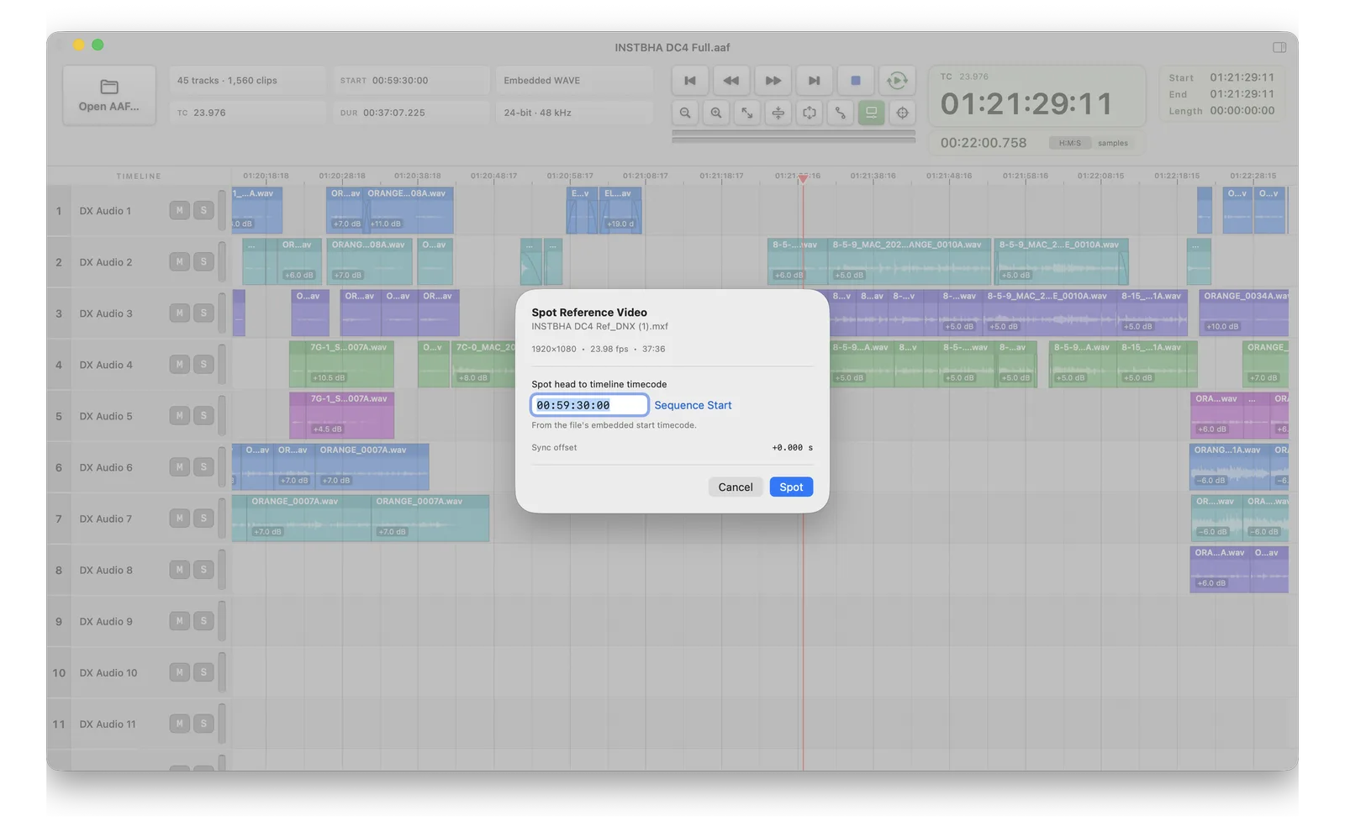The image size is (1345, 832).
Task: Zoom out of the timeline
Action: (686, 113)
